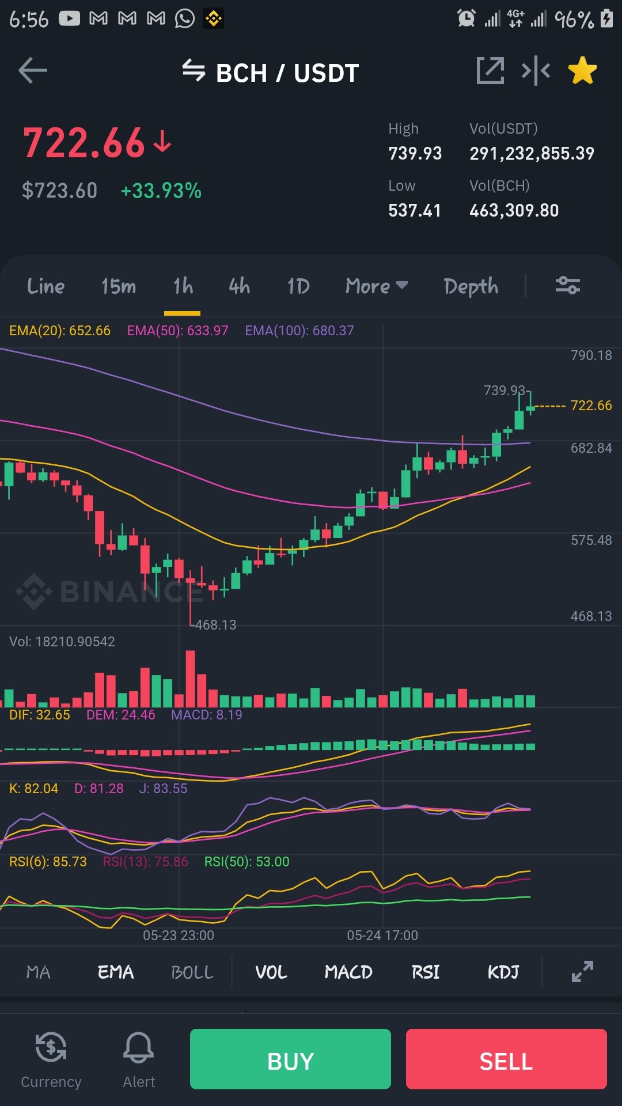Disable the MACD indicator
This screenshot has height=1106, width=622.
click(x=348, y=972)
